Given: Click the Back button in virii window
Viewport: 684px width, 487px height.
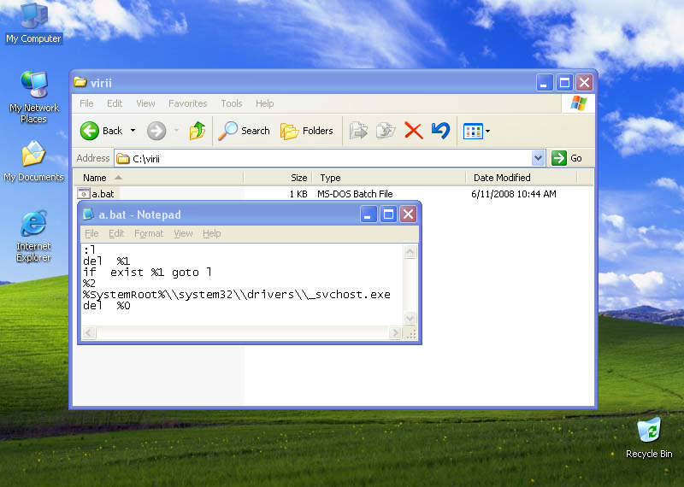Looking at the screenshot, I should coord(102,131).
